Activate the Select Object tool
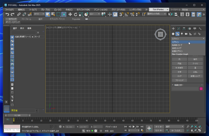This screenshot has height=136, width=209. click(48, 14)
